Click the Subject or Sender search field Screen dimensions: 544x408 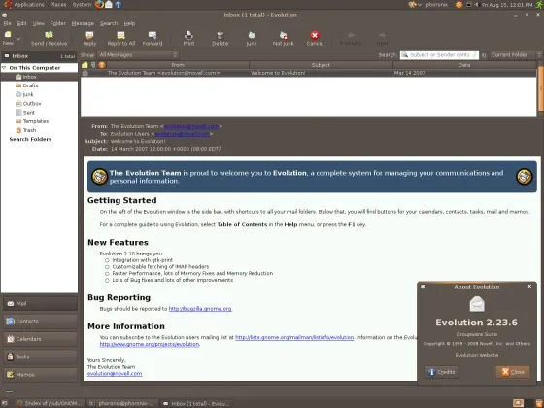coord(439,54)
